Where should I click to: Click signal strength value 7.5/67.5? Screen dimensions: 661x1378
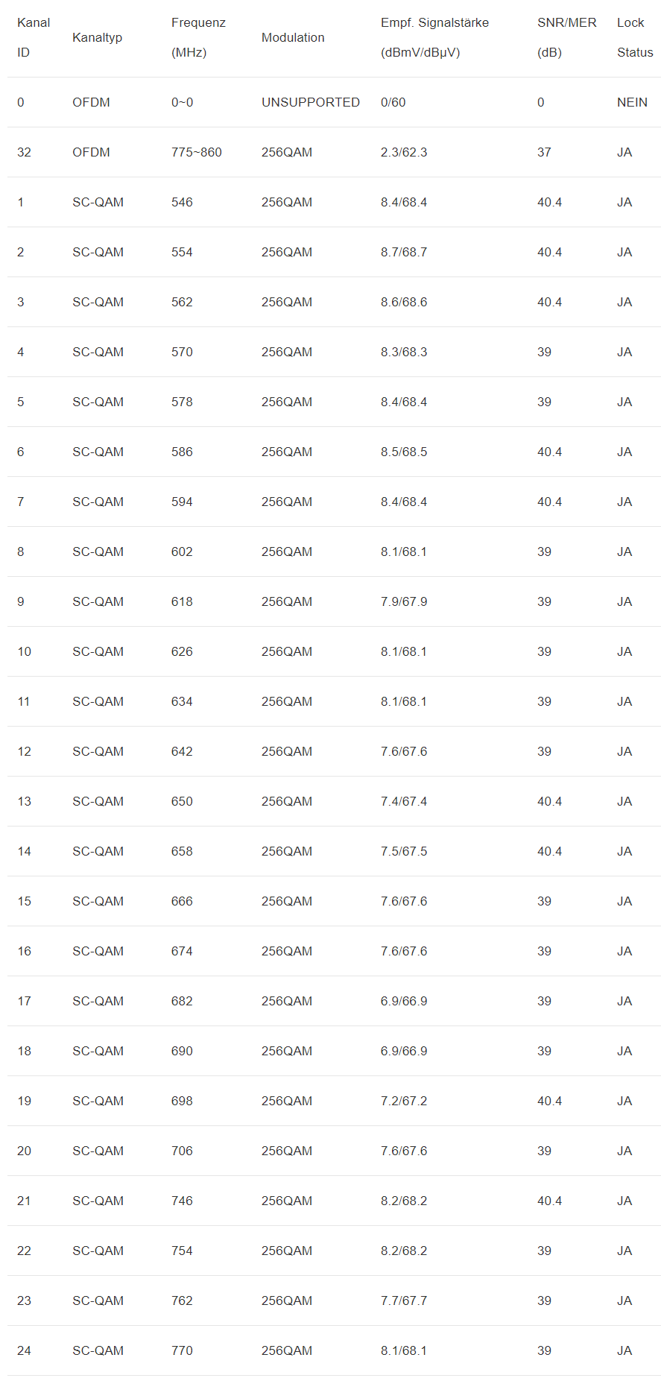[x=404, y=851]
